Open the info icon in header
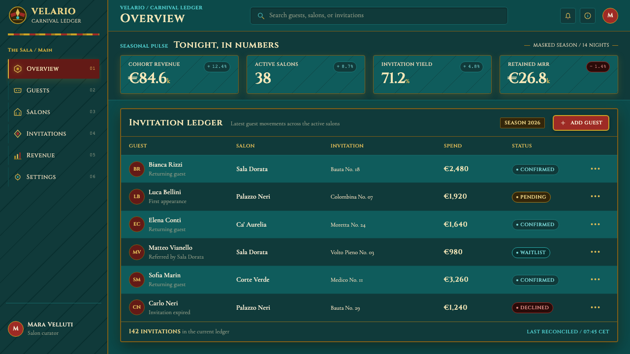630x354 pixels. 588,16
